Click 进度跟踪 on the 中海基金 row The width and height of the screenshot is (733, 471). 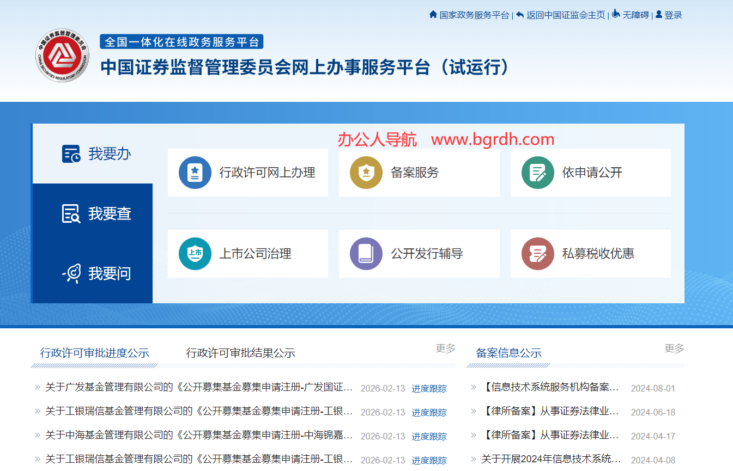pyautogui.click(x=429, y=436)
